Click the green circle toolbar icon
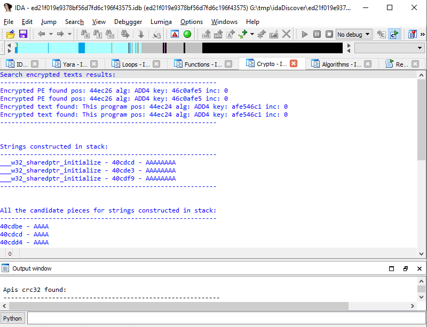Screen dimensions: 427x327 click(x=187, y=34)
